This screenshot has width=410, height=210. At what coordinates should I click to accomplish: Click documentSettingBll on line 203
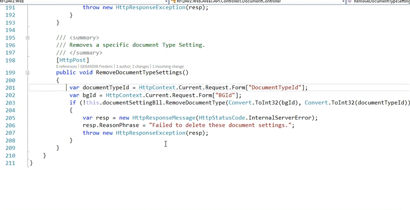coord(132,103)
